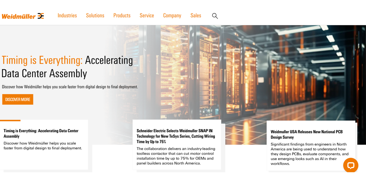366x183 pixels.
Task: Open the Industries menu
Action: [67, 16]
